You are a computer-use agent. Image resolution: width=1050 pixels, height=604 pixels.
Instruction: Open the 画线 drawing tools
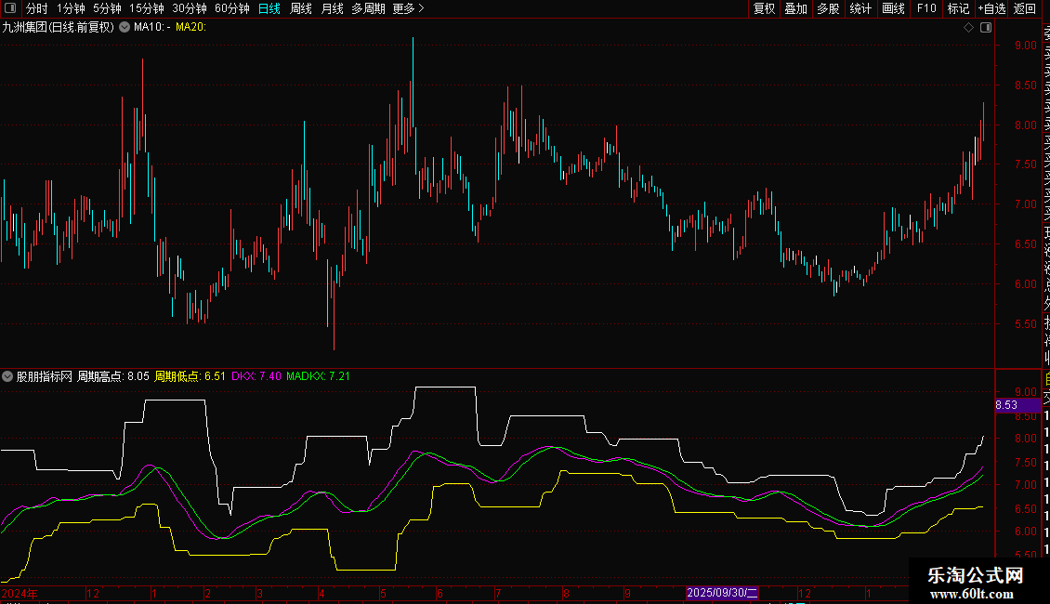tap(893, 8)
